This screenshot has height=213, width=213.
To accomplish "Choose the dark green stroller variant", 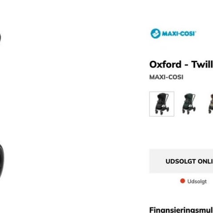I will click(189, 104).
